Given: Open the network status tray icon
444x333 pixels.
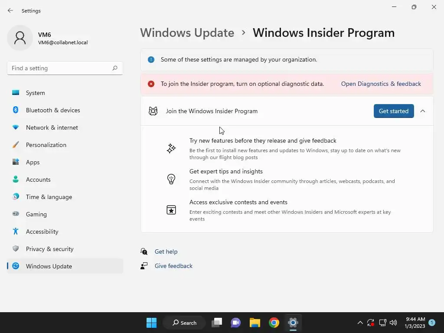Looking at the screenshot, I should point(382,323).
